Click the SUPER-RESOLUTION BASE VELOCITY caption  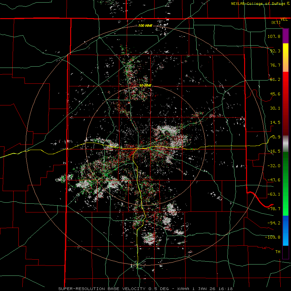point(102,289)
